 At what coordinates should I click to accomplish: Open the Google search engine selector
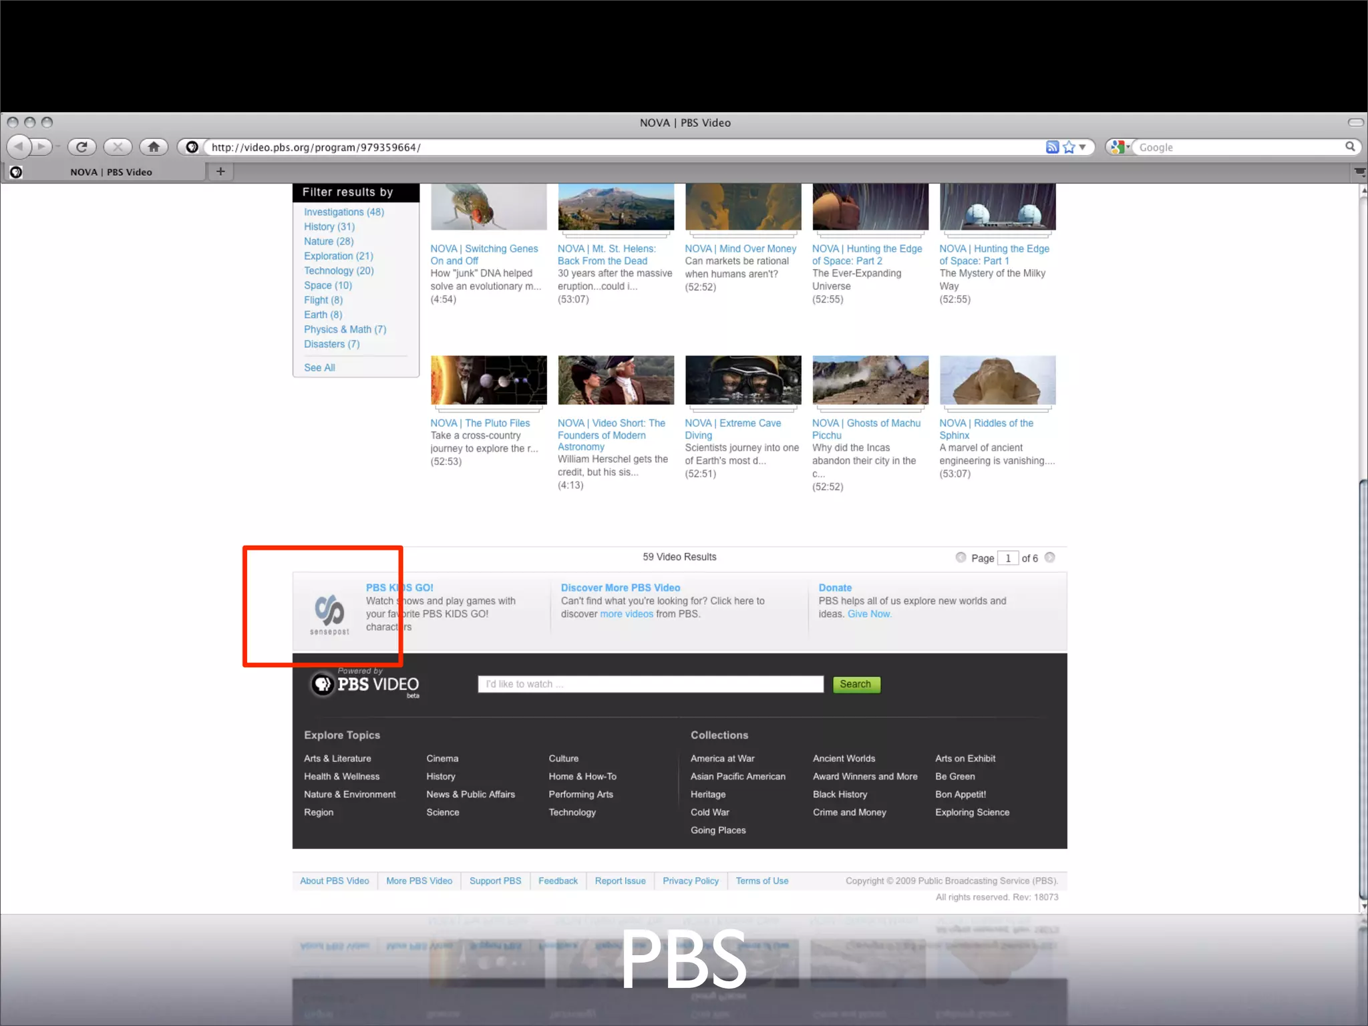pos(1120,147)
